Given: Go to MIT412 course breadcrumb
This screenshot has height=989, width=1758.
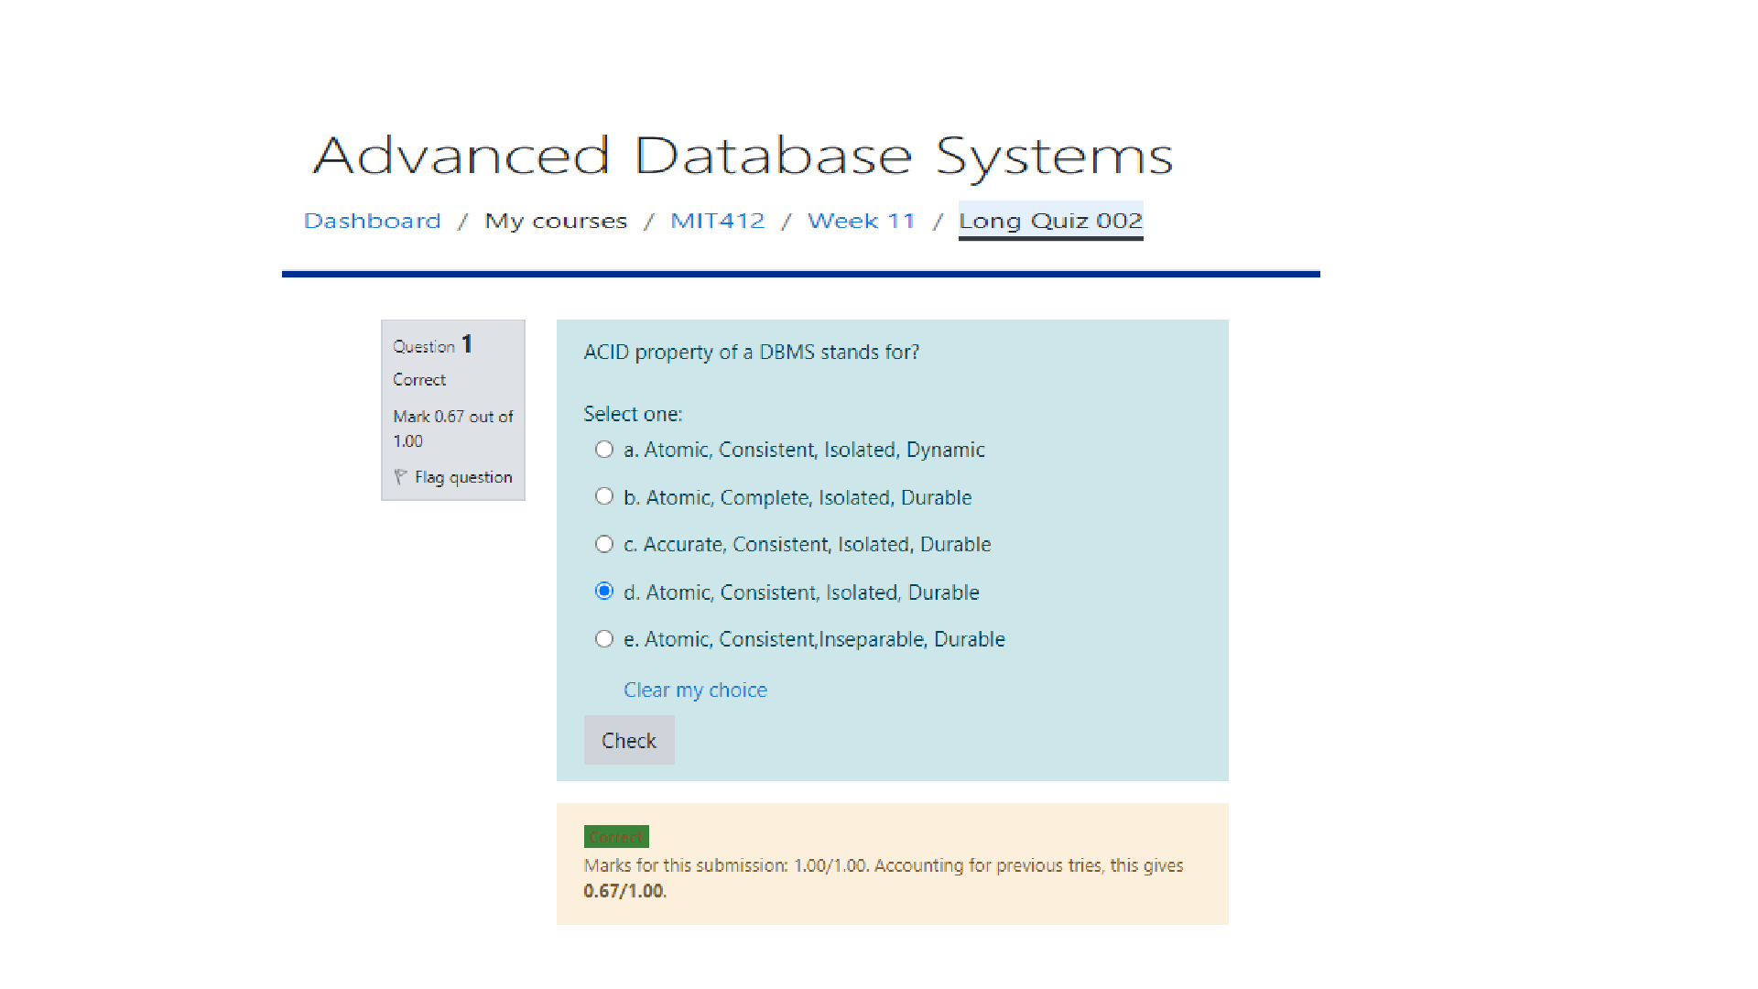Looking at the screenshot, I should tap(717, 221).
